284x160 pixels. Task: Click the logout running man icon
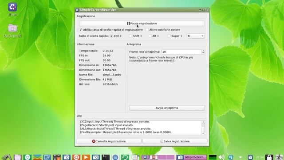(279, 157)
